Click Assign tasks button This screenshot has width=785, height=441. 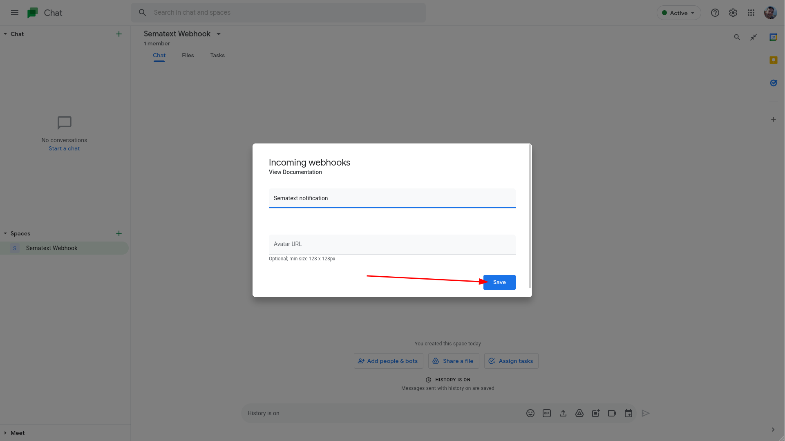511,361
